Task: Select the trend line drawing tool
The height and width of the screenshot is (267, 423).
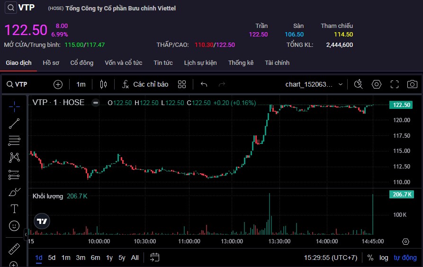Action: [14, 123]
